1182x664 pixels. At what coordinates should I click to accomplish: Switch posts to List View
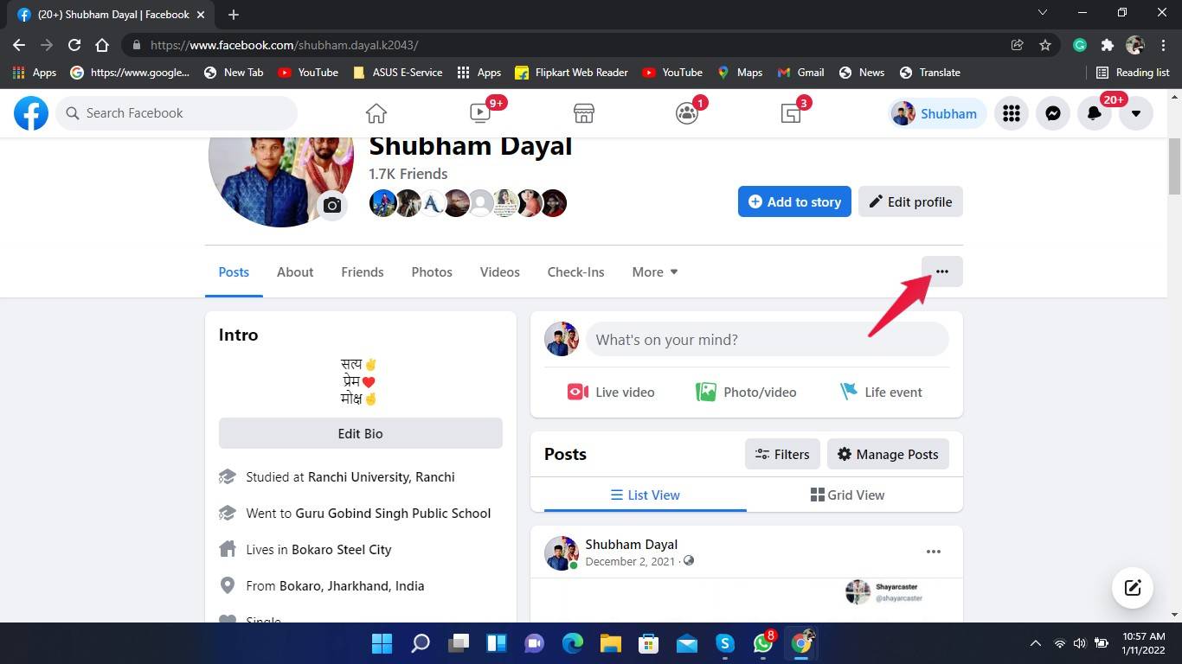(x=645, y=495)
